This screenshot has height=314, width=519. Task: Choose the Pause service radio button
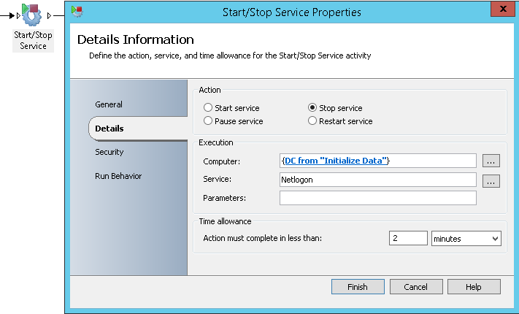[234, 121]
